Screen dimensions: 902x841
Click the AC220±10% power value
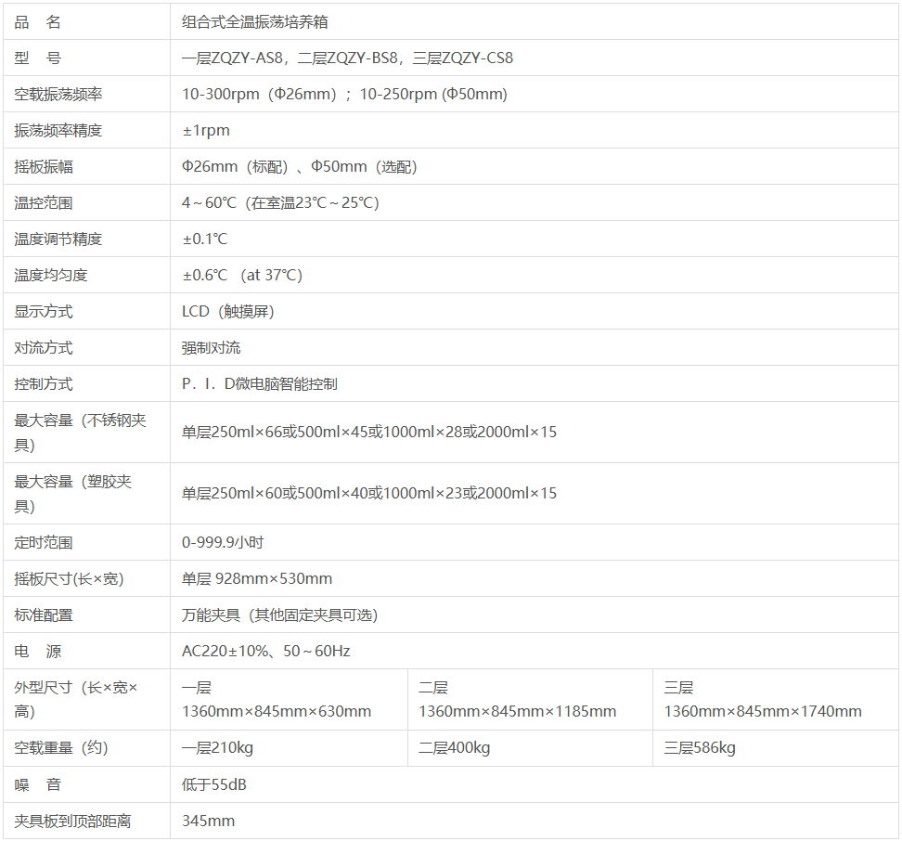click(x=266, y=652)
